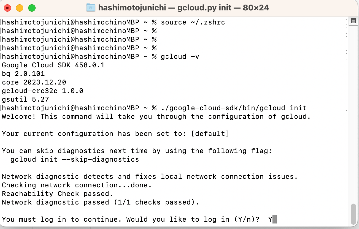Click the vertical scrollbar thumb
359x229 pixels.
pyautogui.click(x=353, y=214)
